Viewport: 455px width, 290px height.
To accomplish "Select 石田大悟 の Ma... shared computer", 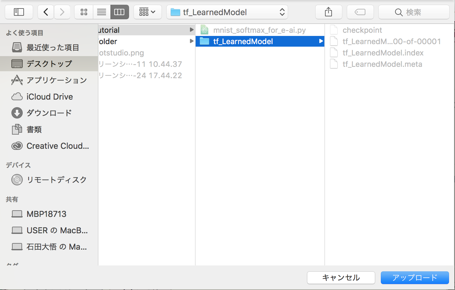I will tap(49, 246).
